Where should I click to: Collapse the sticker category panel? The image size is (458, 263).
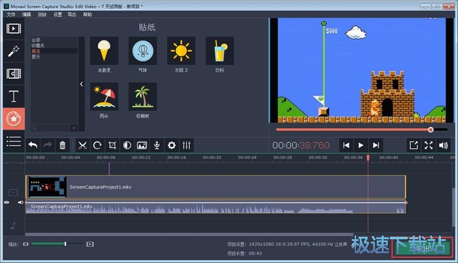81,84
